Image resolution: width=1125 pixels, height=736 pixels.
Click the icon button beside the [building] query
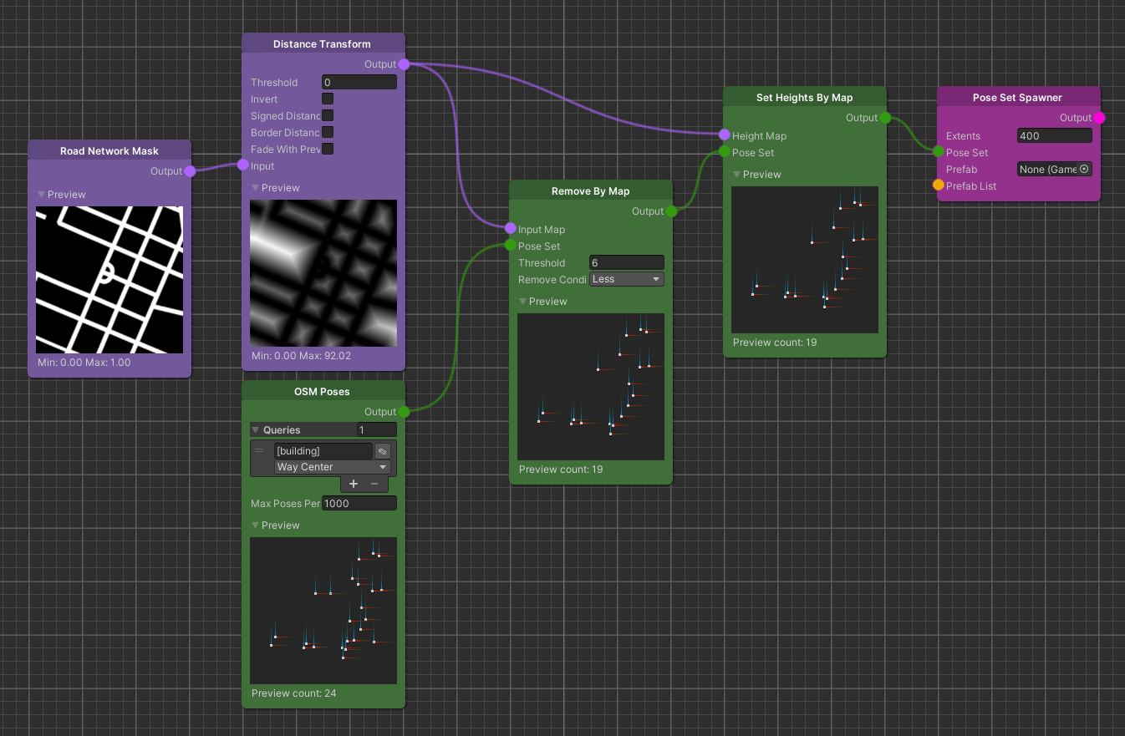[x=382, y=451]
